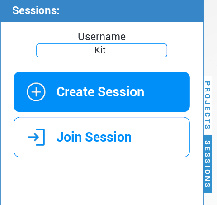Click the Create Session button

point(102,92)
